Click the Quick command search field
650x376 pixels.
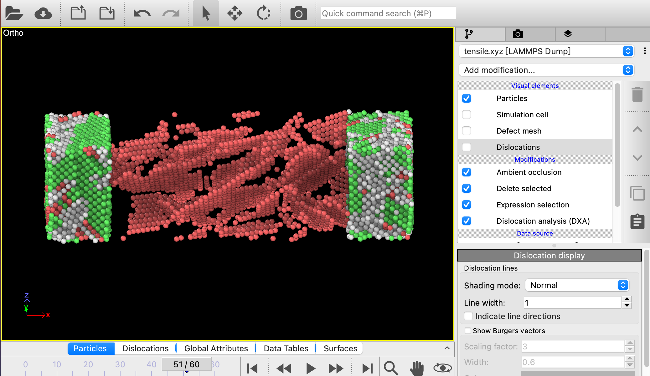tap(388, 13)
